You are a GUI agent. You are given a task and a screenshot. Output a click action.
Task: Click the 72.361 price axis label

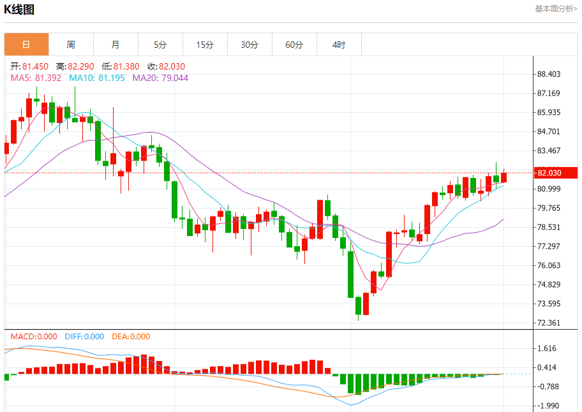(x=549, y=323)
